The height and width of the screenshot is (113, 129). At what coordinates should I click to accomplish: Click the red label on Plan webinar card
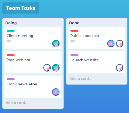11,55
